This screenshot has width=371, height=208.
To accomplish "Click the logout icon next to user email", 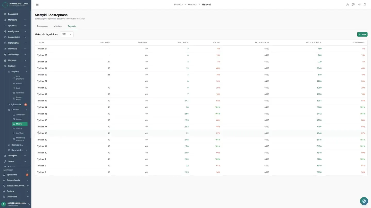I will point(29,204).
